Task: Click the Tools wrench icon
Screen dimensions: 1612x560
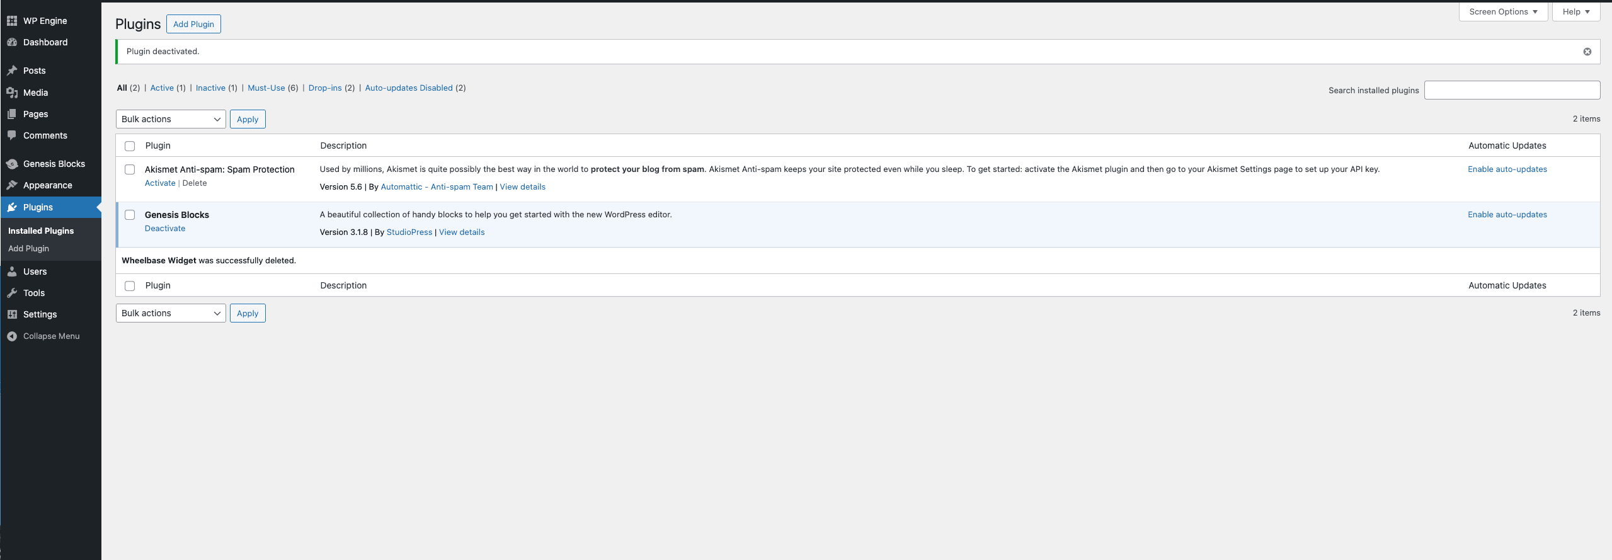Action: coord(12,293)
